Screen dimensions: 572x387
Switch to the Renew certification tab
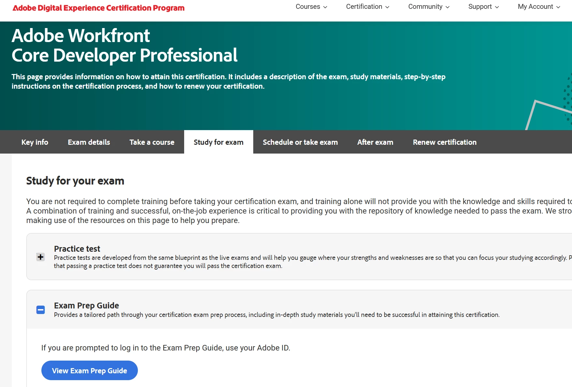coord(445,142)
